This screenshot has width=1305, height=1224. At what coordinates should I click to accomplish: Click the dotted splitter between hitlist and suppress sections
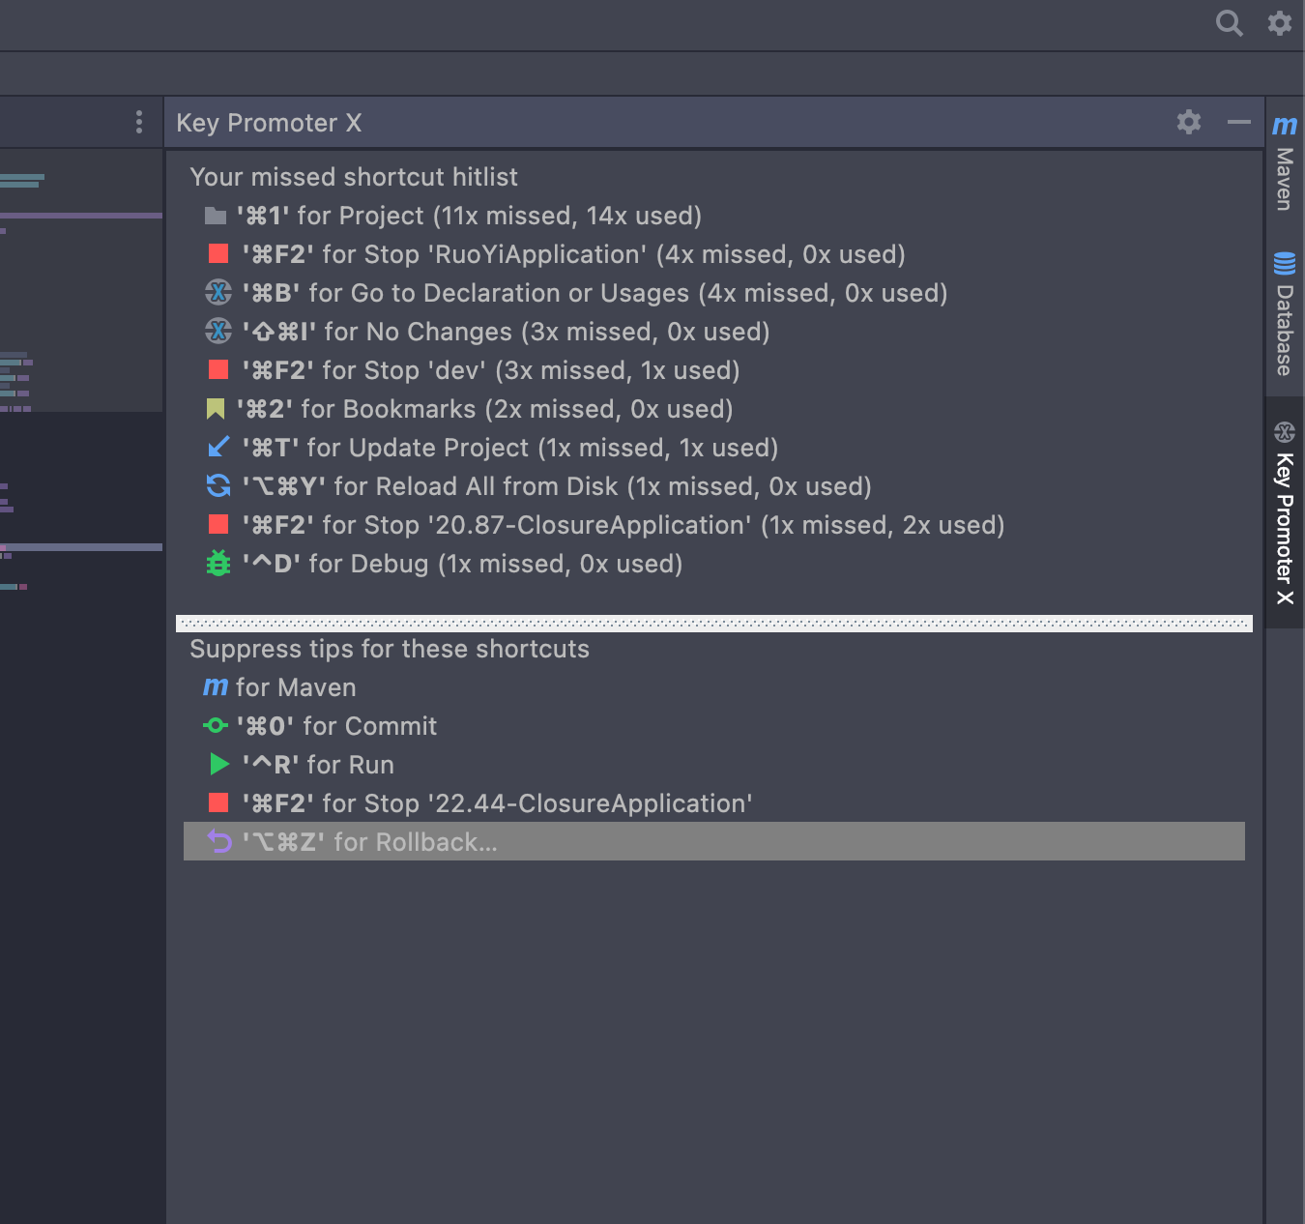pyautogui.click(x=713, y=624)
